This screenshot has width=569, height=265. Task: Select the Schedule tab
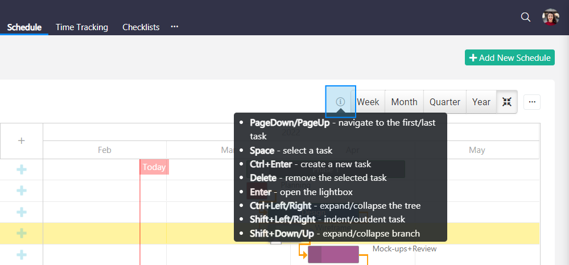pyautogui.click(x=24, y=27)
